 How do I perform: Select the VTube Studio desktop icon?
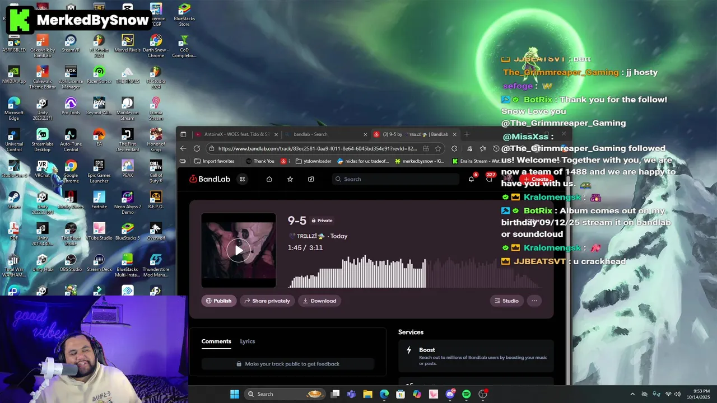[99, 232]
